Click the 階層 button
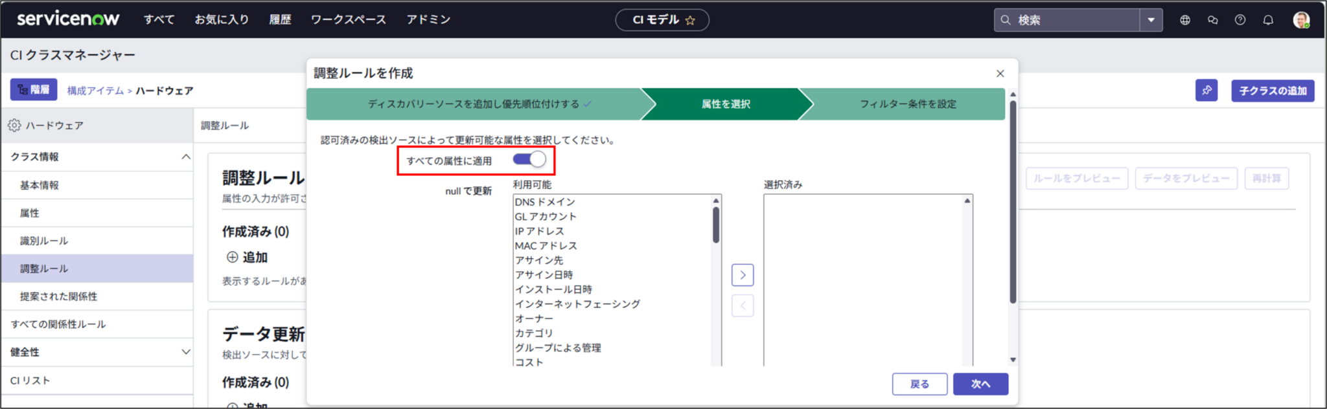 34,89
